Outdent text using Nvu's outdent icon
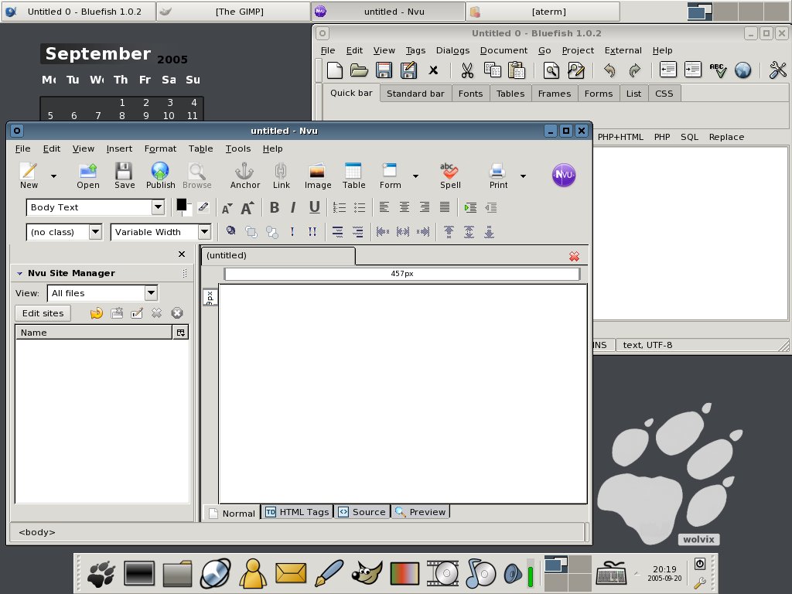792x594 pixels. [490, 207]
